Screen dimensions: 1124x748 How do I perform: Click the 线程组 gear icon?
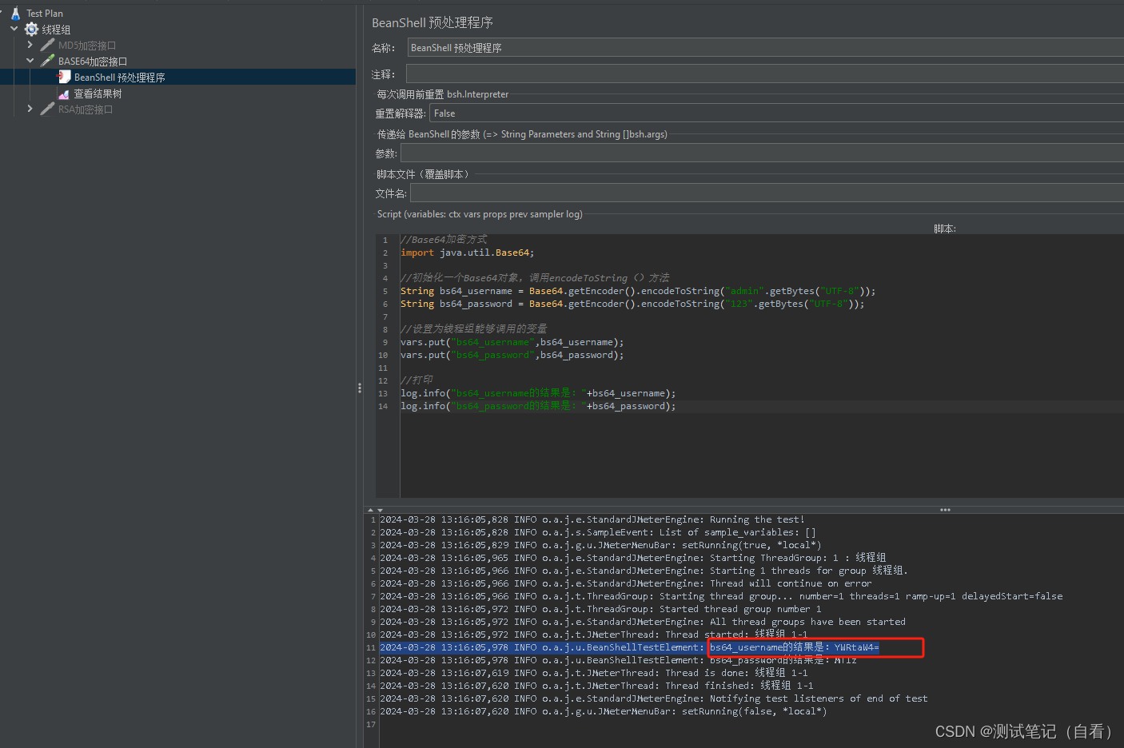(31, 30)
